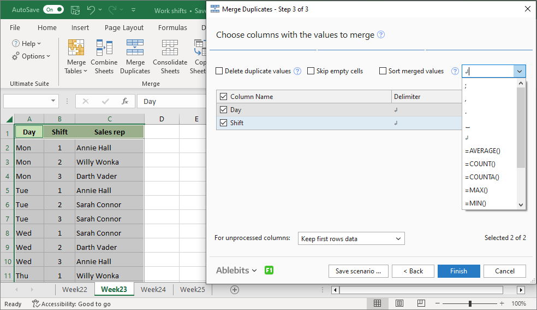This screenshot has height=310, width=537.
Task: Click the Merge Duplicates ribbon icon
Action: pos(135,48)
